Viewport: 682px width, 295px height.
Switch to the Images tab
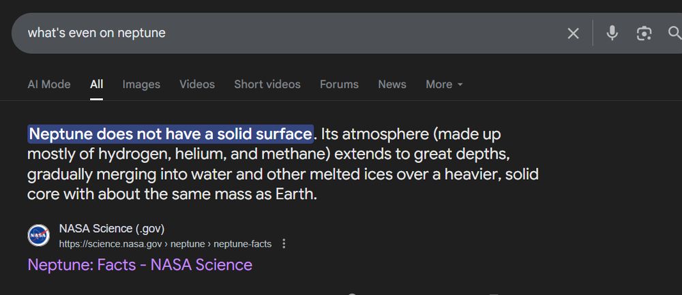pos(141,84)
